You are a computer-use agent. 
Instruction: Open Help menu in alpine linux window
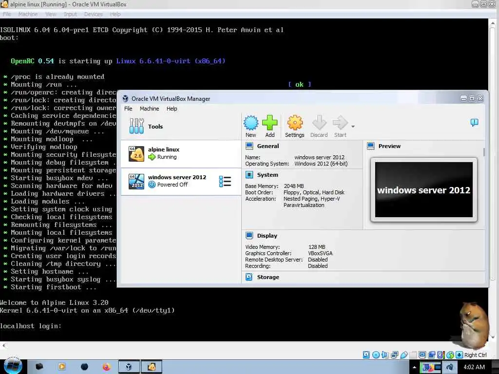tap(115, 14)
